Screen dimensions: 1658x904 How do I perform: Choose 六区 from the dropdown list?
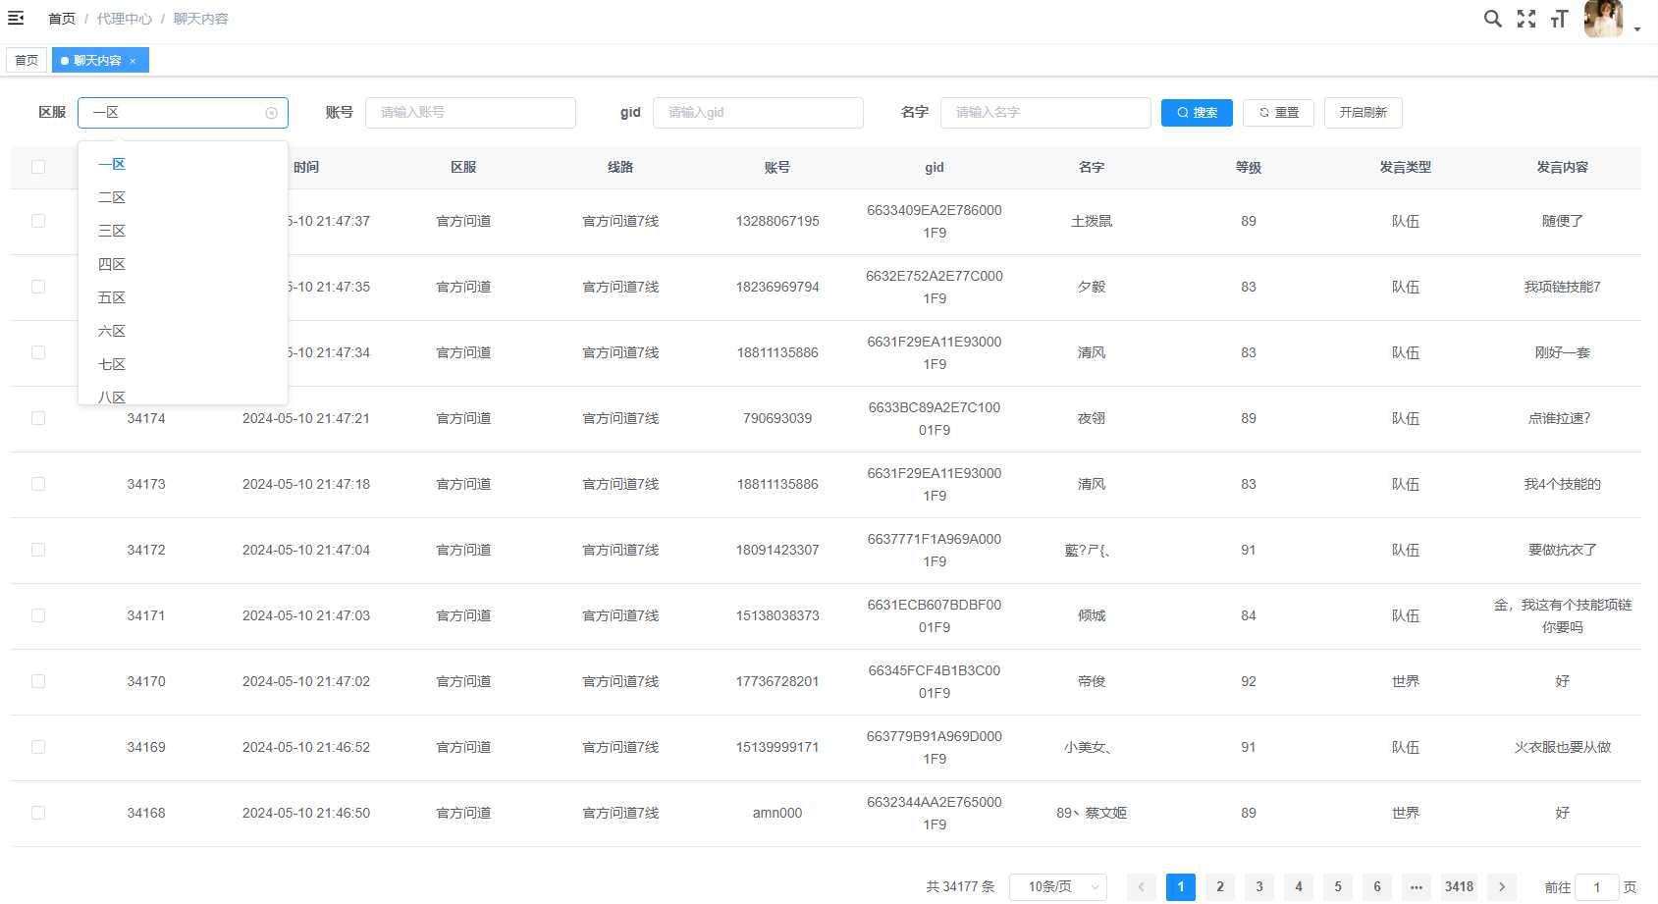pos(183,331)
